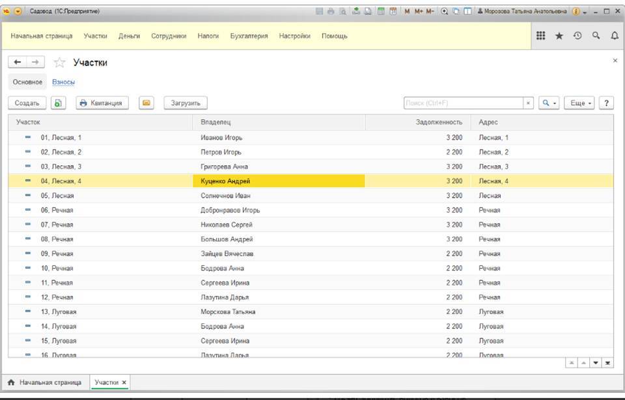Open favorites star in top panel
625x400 pixels.
point(559,36)
